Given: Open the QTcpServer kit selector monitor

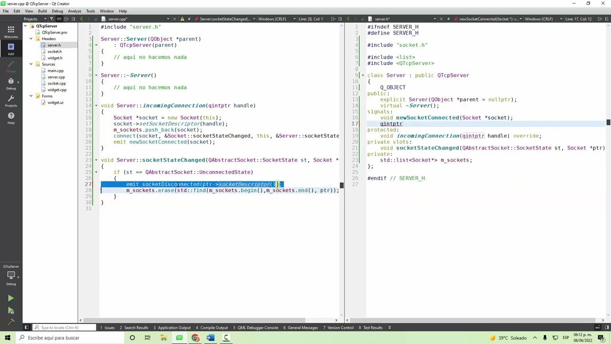Looking at the screenshot, I should pyautogui.click(x=11, y=276).
